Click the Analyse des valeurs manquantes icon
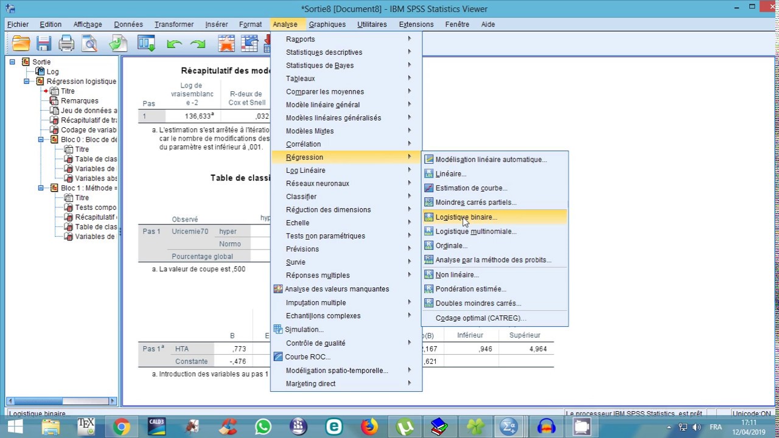The width and height of the screenshot is (779, 438). (278, 289)
